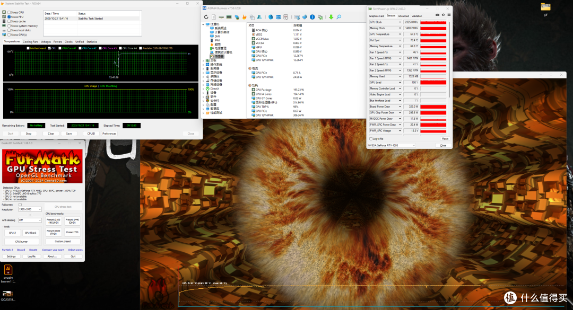Select the IPMI item in AIDA64 tree
This screenshot has height=310, width=573.
[x=217, y=40]
